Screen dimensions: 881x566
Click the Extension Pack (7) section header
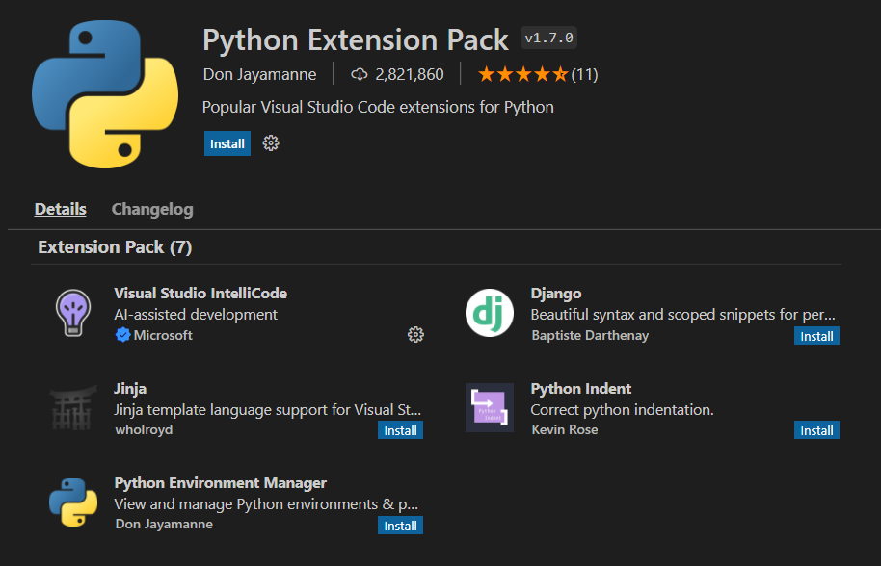click(x=115, y=247)
